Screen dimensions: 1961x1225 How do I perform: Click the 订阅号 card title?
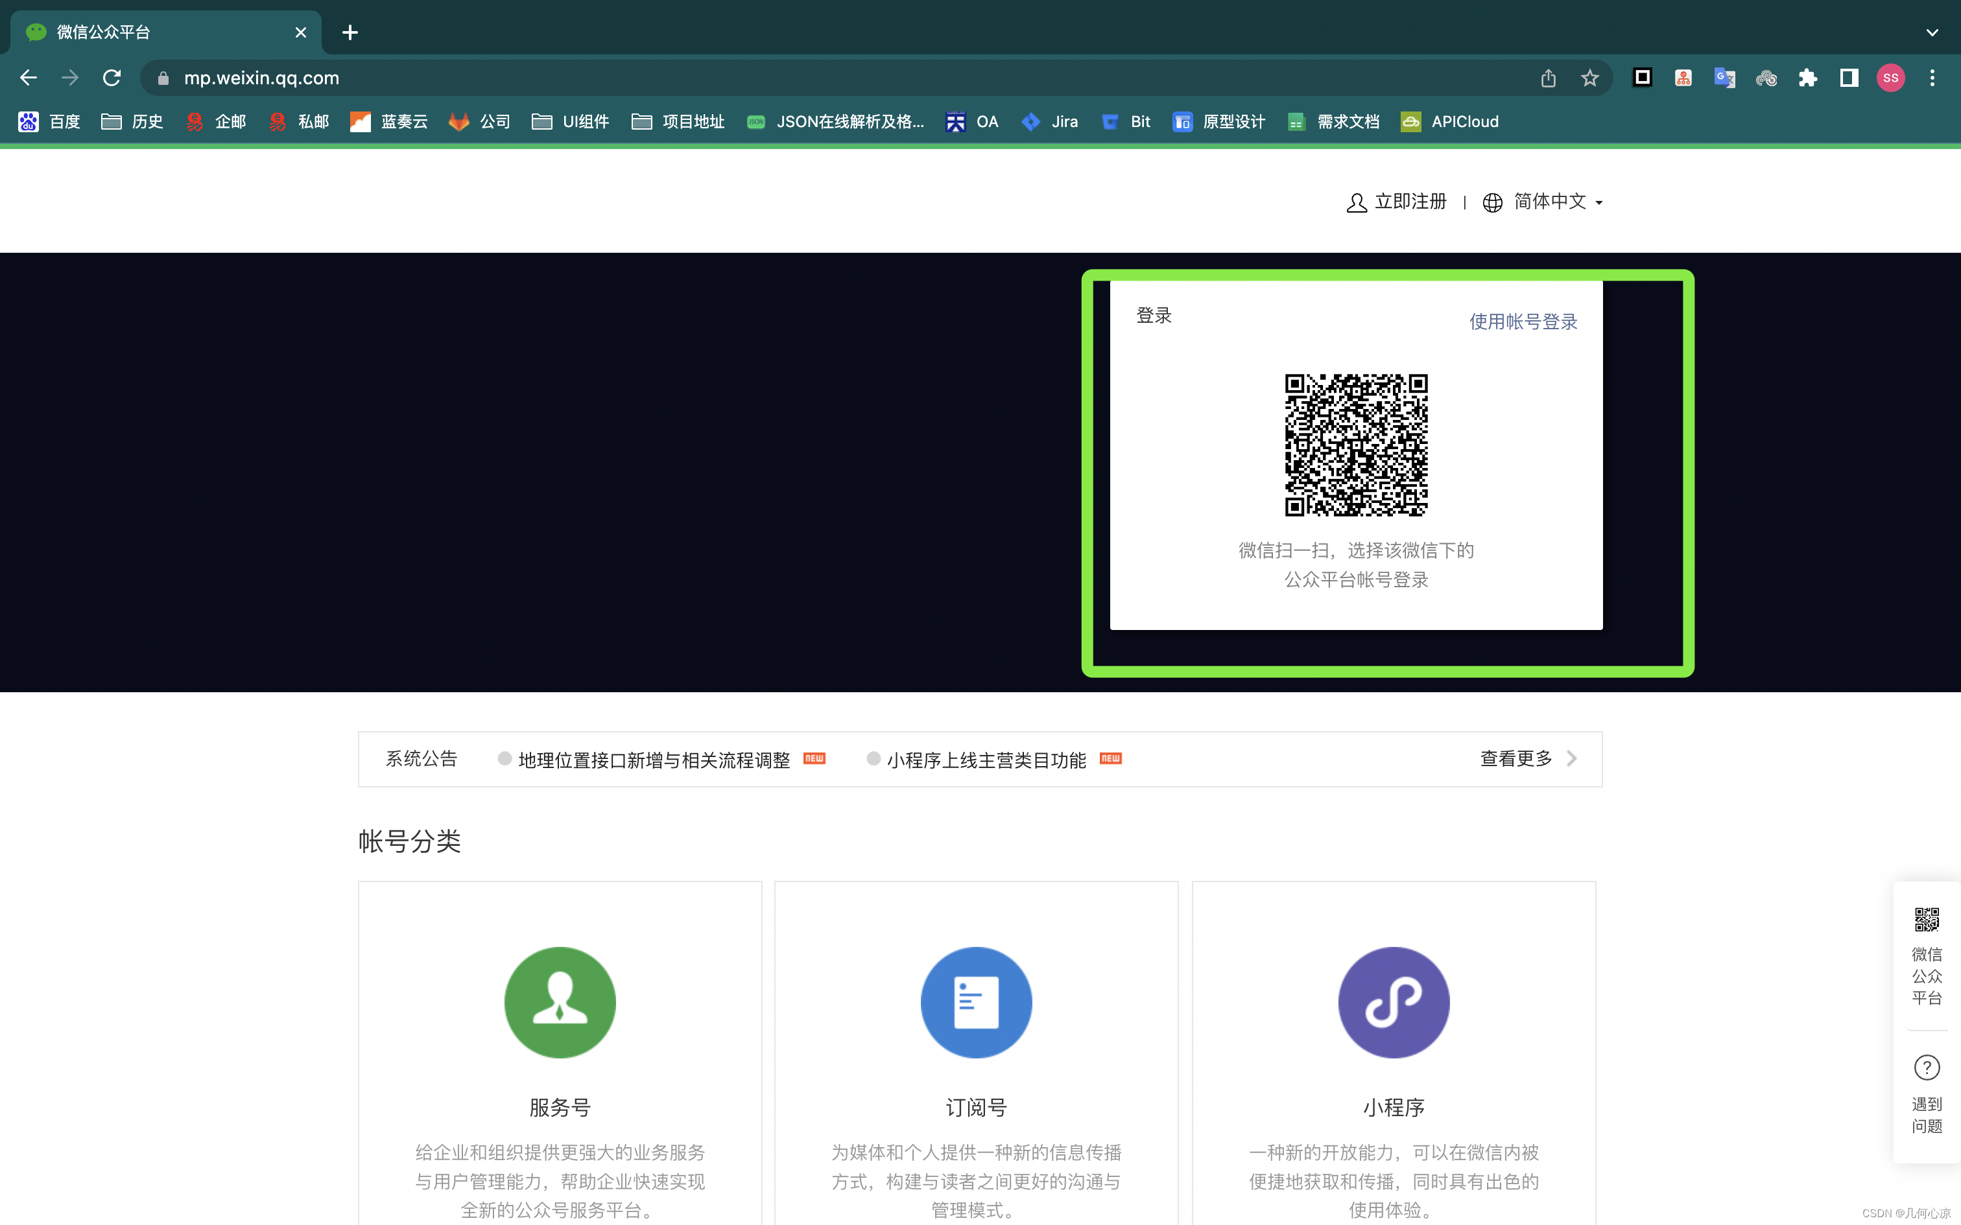[977, 1108]
